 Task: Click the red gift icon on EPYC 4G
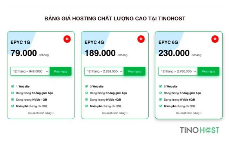141,39
